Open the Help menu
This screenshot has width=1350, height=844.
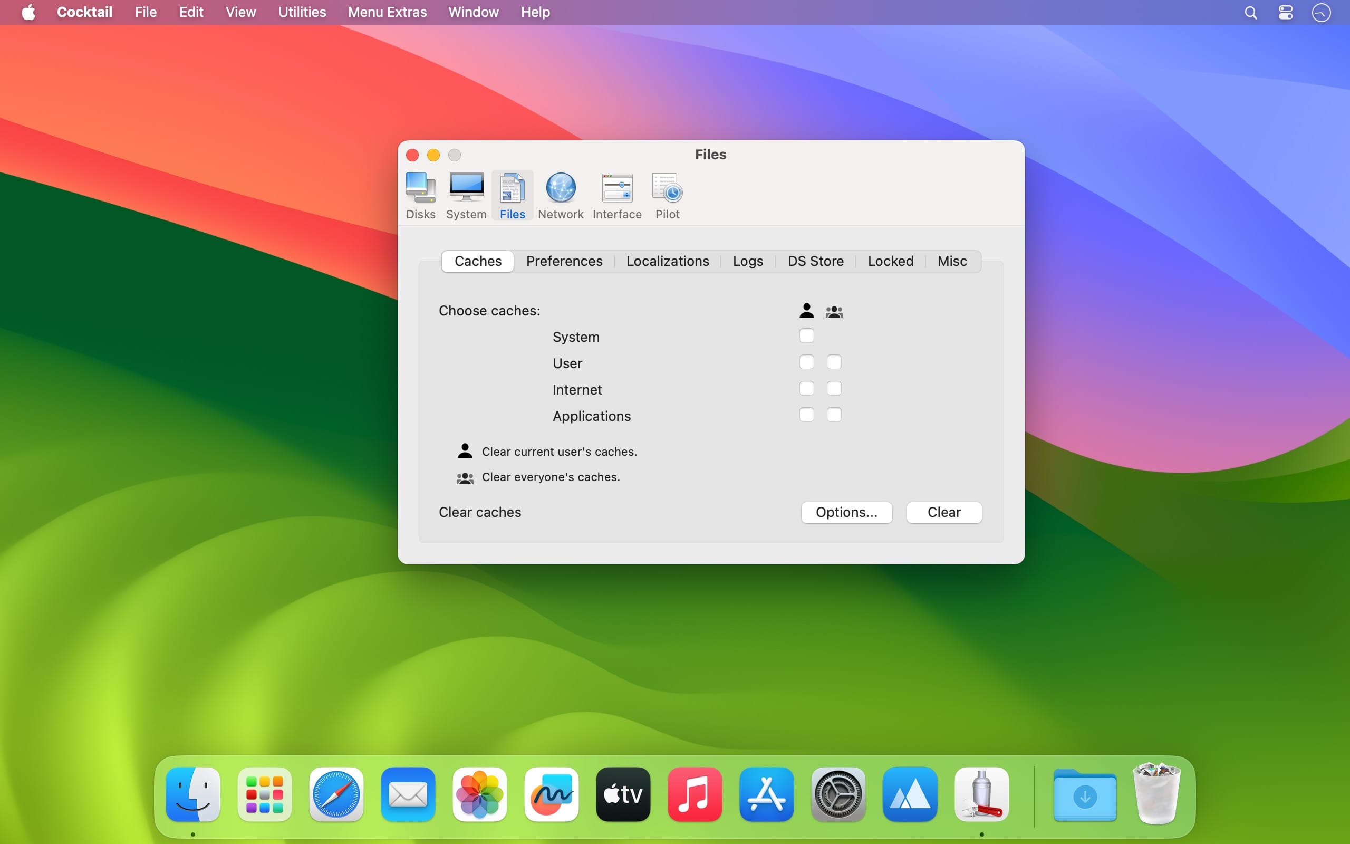[536, 12]
